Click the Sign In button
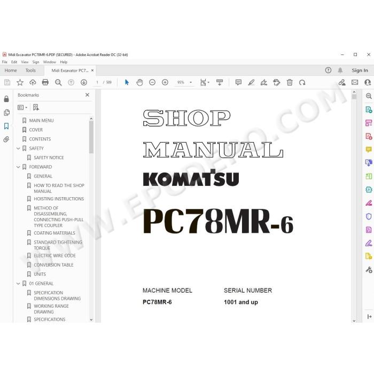 coord(360,71)
